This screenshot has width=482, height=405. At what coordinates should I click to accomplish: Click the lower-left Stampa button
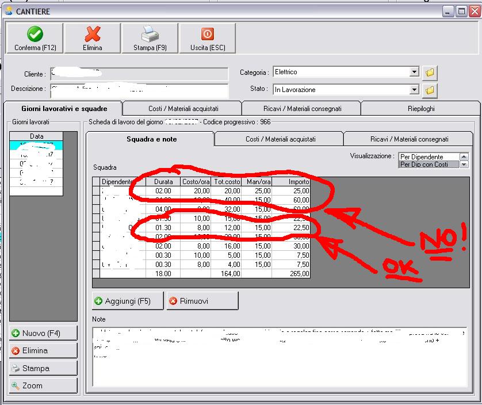click(x=43, y=368)
